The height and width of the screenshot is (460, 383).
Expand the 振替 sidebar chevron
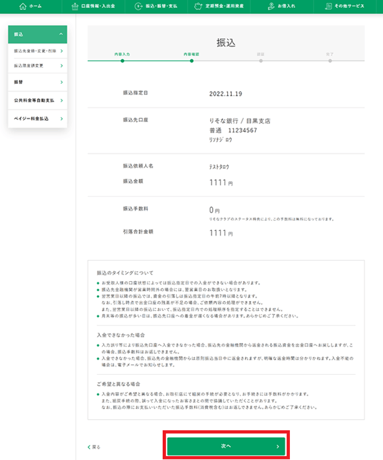point(61,82)
